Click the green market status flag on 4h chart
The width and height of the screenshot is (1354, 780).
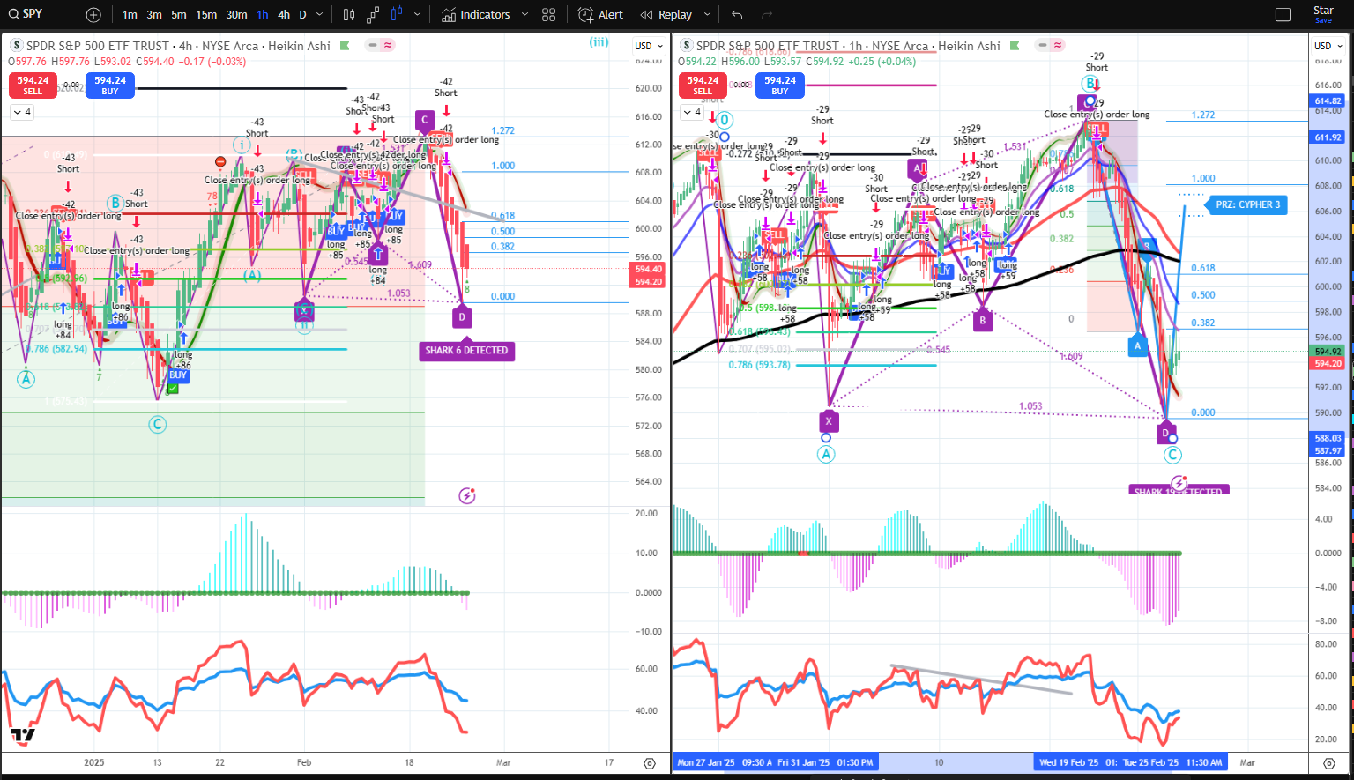[345, 46]
